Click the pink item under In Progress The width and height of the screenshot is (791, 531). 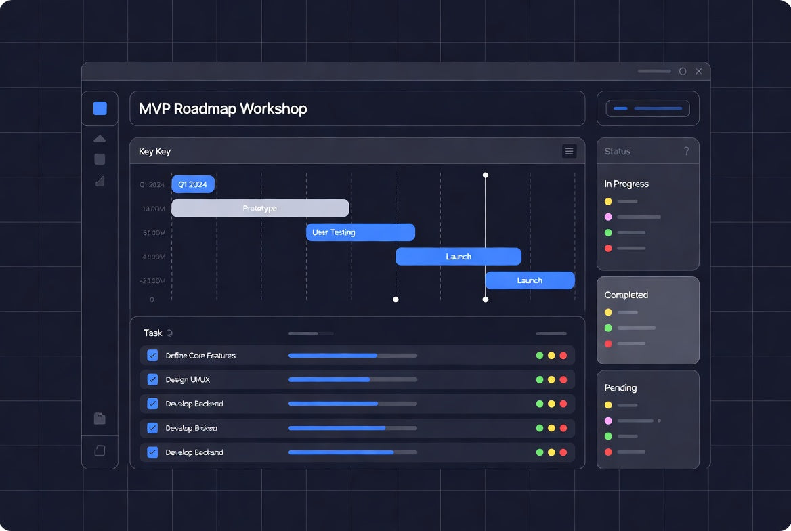coord(633,217)
